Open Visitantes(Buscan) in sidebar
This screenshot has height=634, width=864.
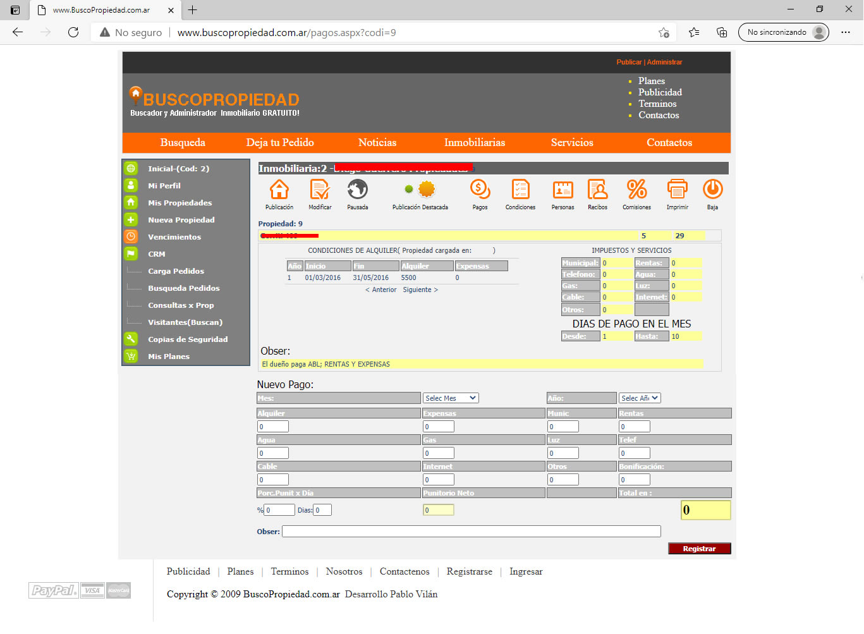185,322
